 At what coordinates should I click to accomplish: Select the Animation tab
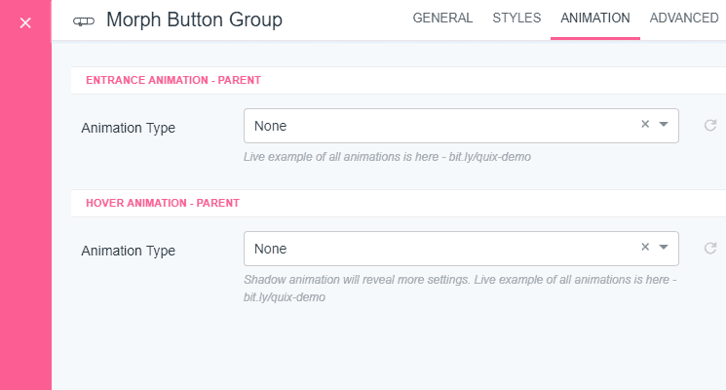click(594, 19)
